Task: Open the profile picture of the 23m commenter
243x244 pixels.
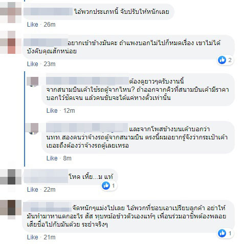Action: tap(11, 43)
